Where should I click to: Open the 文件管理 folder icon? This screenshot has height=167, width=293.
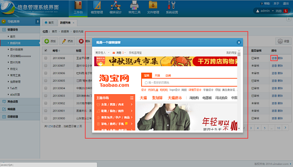pyautogui.click(x=153, y=5)
